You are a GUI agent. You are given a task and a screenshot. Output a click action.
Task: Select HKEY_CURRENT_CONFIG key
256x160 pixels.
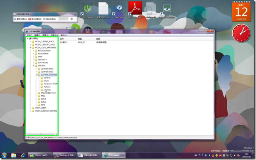pyautogui.click(x=46, y=111)
